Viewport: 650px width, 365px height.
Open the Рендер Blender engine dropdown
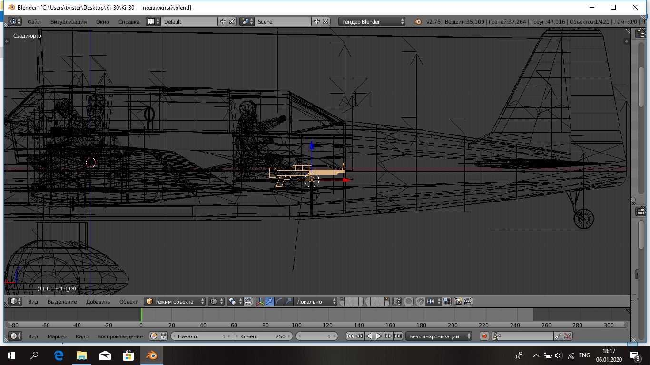[372, 21]
